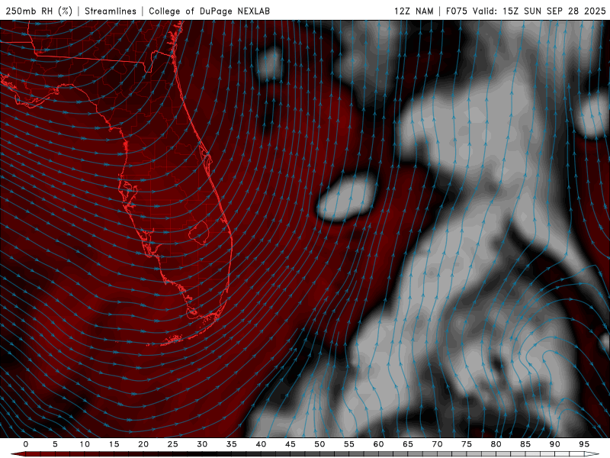Image resolution: width=610 pixels, height=458 pixels.
Task: Click the "College of DuPage NEXLAB" text
Action: click(x=209, y=11)
